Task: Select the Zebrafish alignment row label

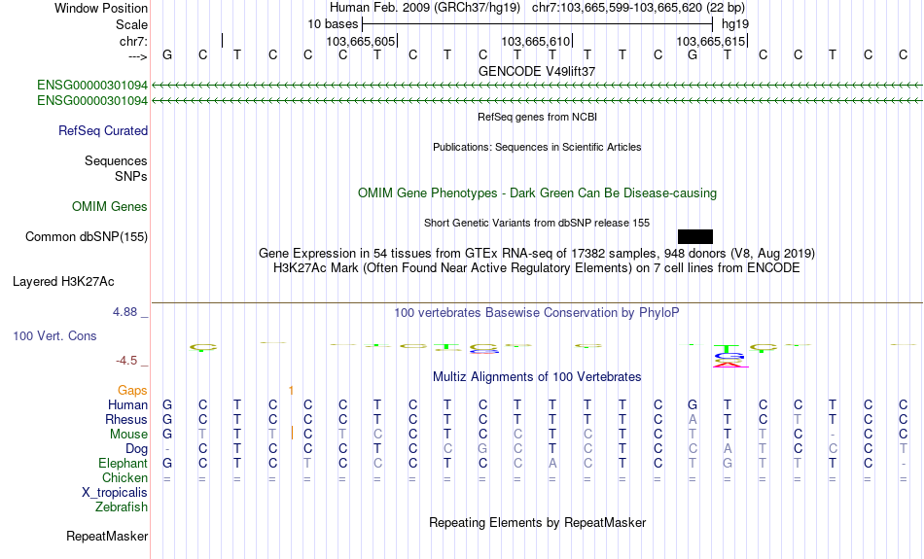Action: 122,507
